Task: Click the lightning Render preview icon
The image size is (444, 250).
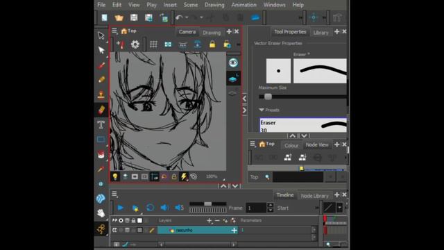Action: click(x=184, y=176)
